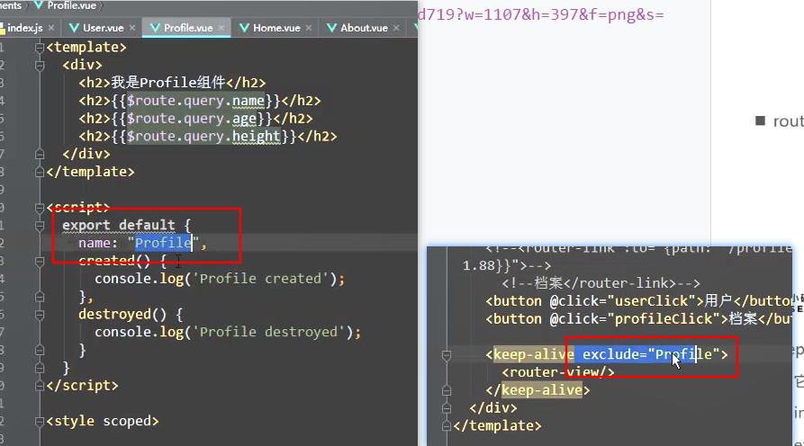Click the text 我是Profile组件
This screenshot has width=804, height=446.
(168, 83)
